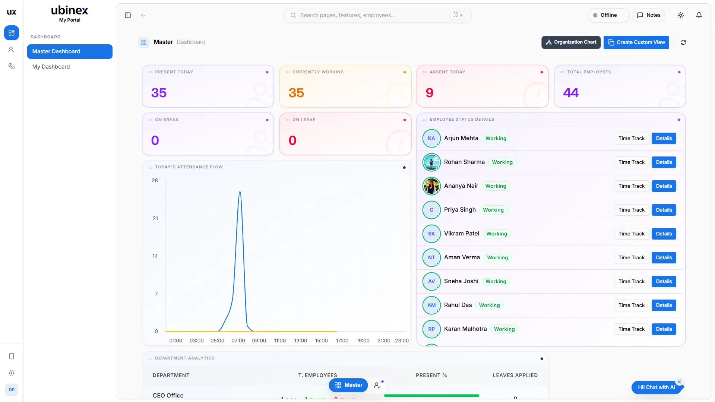Open Details for Sneha Joshi
The width and height of the screenshot is (715, 402).
pos(664,282)
